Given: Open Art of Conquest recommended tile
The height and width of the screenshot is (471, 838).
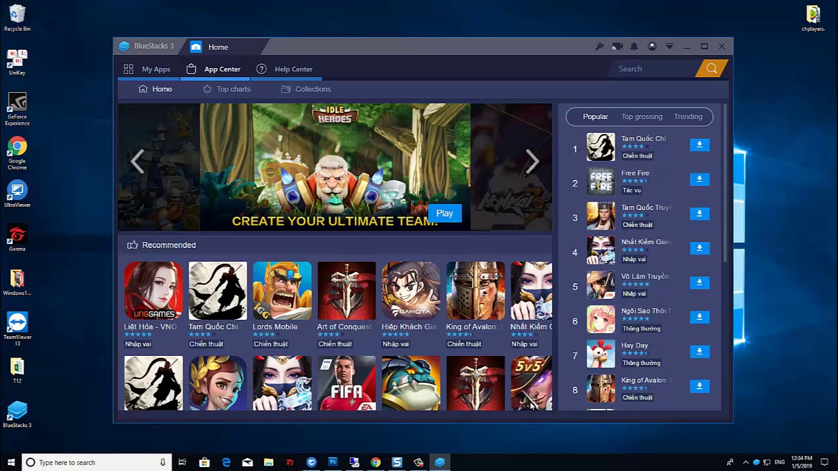Looking at the screenshot, I should click(346, 290).
